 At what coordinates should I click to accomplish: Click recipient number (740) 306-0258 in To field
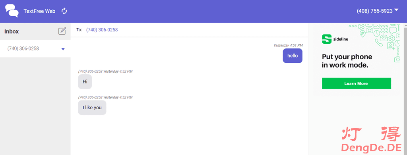(102, 30)
